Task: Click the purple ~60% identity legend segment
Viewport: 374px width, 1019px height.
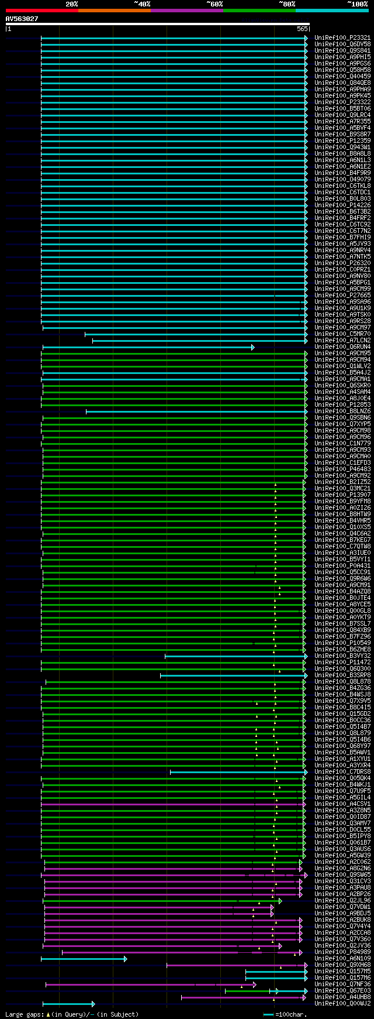Action: [186, 10]
